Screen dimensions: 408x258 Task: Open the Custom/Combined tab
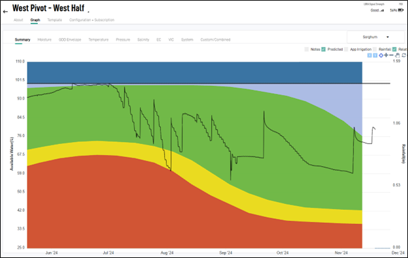pos(215,40)
